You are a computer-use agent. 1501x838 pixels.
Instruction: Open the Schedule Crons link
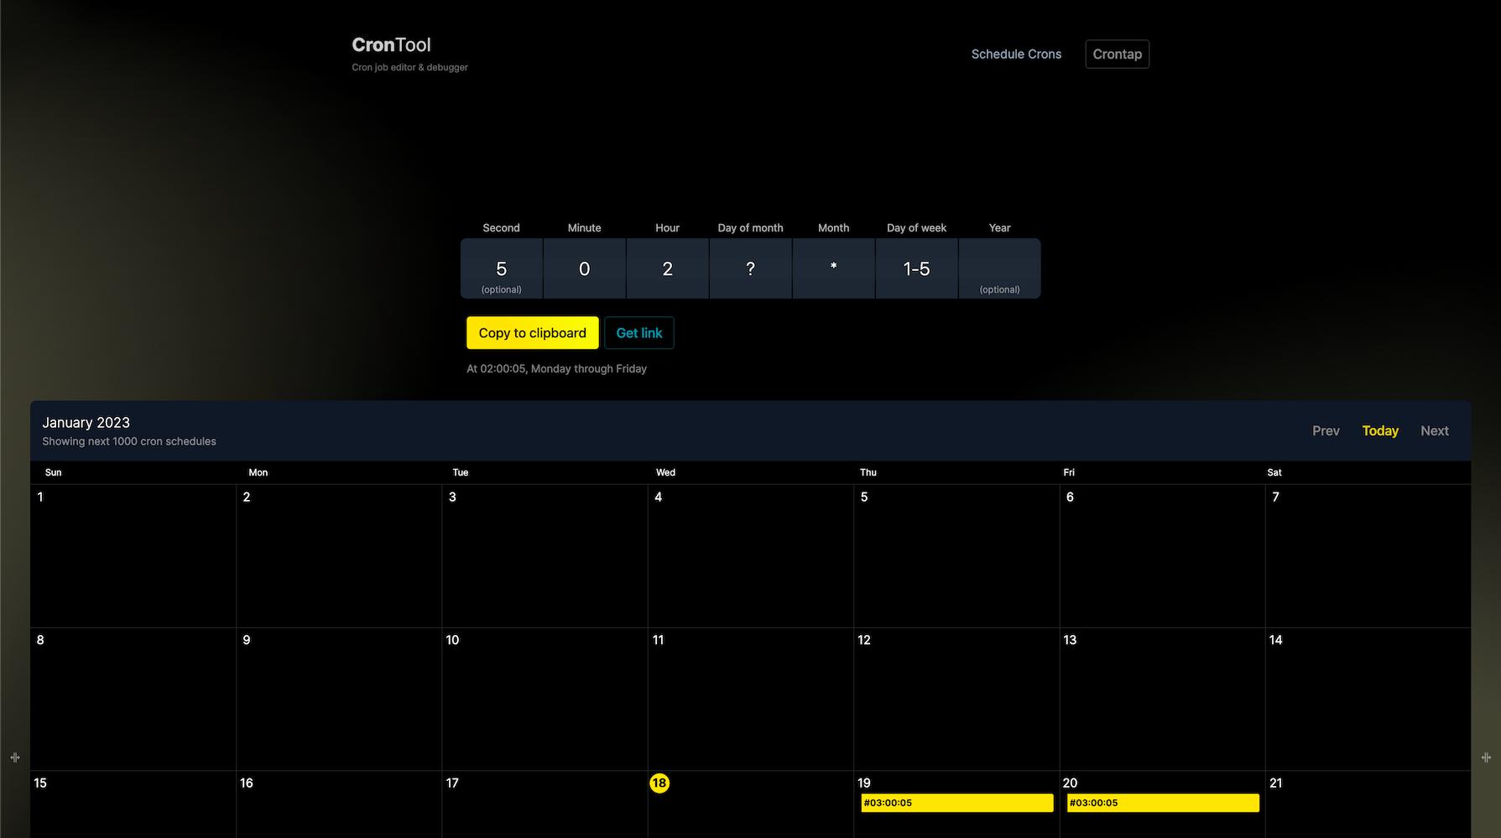tap(1016, 55)
